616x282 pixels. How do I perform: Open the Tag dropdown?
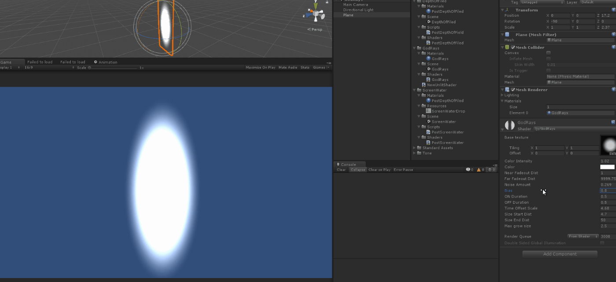click(542, 2)
